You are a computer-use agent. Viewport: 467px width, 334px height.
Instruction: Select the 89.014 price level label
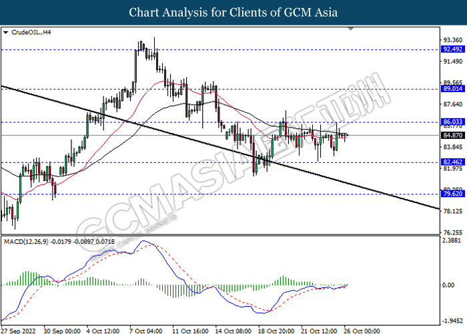[x=453, y=89]
